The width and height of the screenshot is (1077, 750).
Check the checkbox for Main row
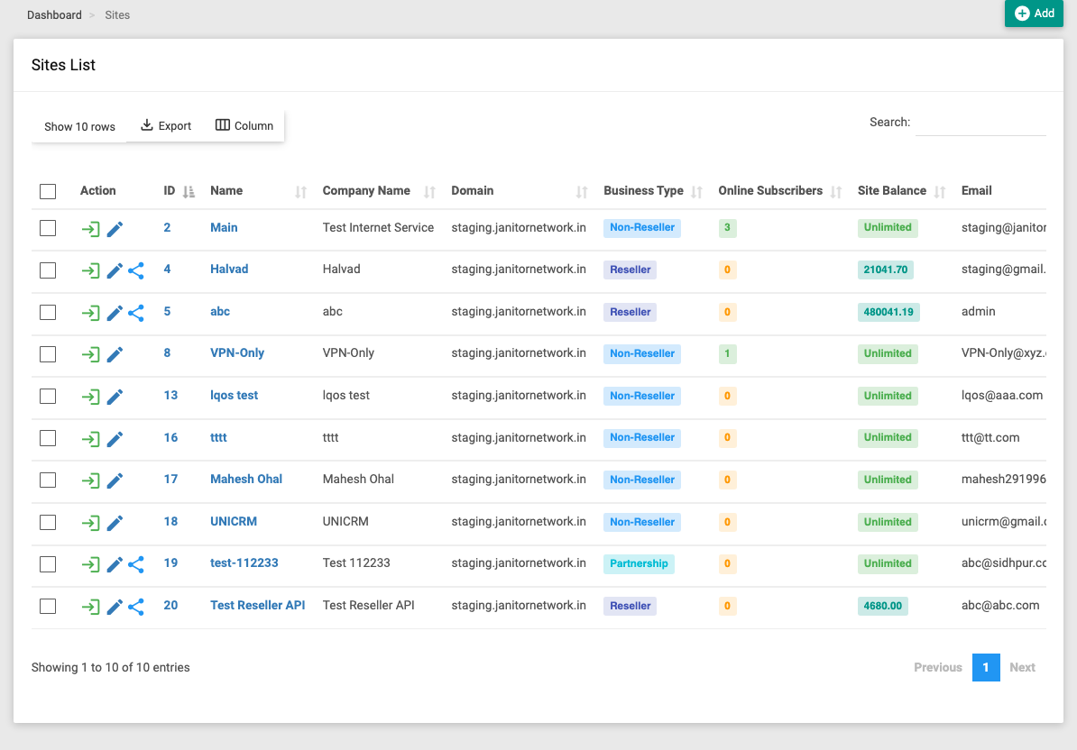48,228
